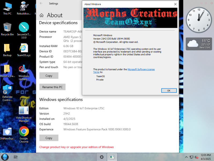
Task: Go back in the Settings window
Action: tap(41, 3)
